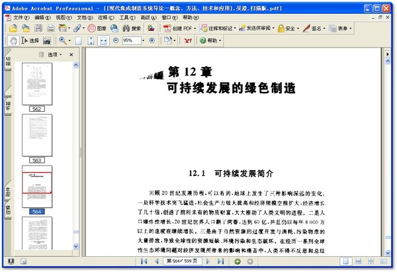Click the Digital Editions icon beside 搜索
Screen dimensions: 397x272
point(151,28)
